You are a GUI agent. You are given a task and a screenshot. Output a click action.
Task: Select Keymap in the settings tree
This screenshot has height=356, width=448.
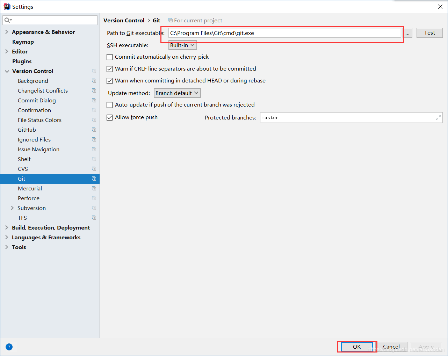pyautogui.click(x=23, y=42)
